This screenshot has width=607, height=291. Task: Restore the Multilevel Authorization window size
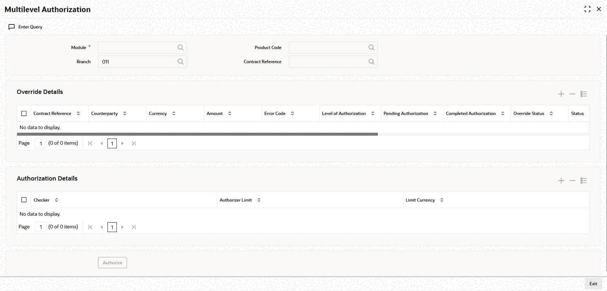point(587,9)
